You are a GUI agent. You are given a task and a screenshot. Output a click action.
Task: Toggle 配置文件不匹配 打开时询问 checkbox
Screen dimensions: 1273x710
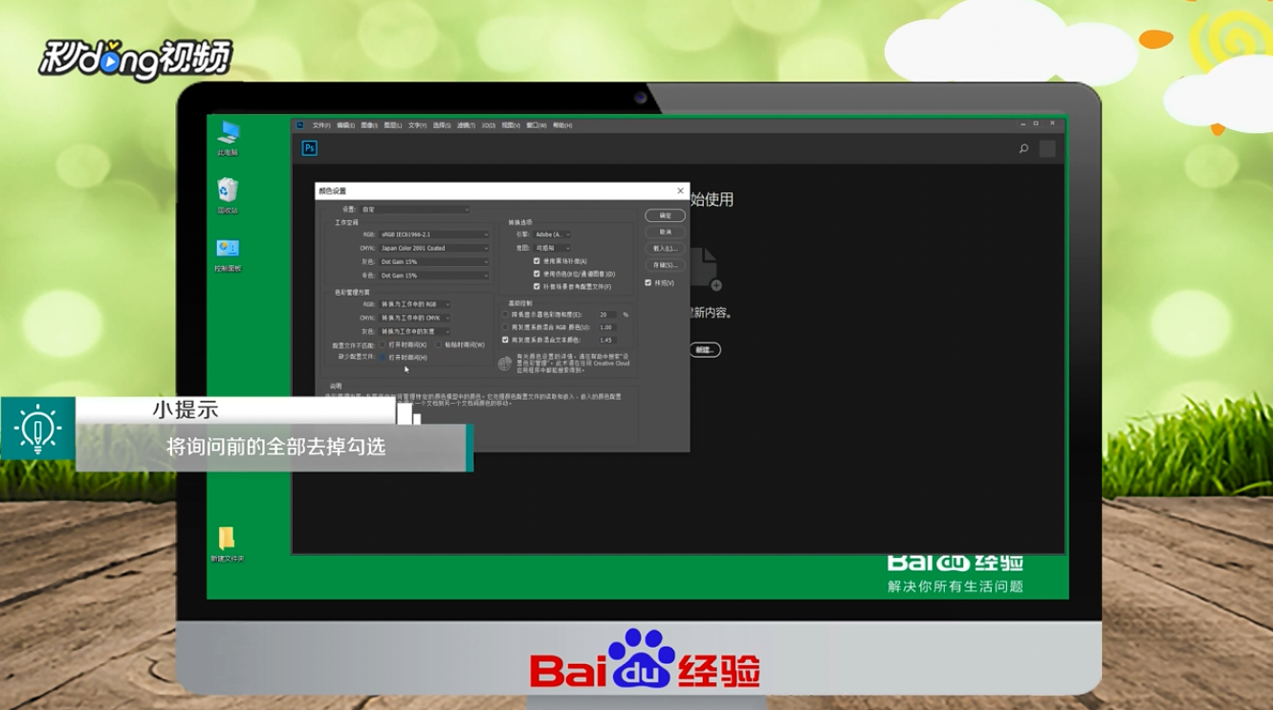[383, 344]
